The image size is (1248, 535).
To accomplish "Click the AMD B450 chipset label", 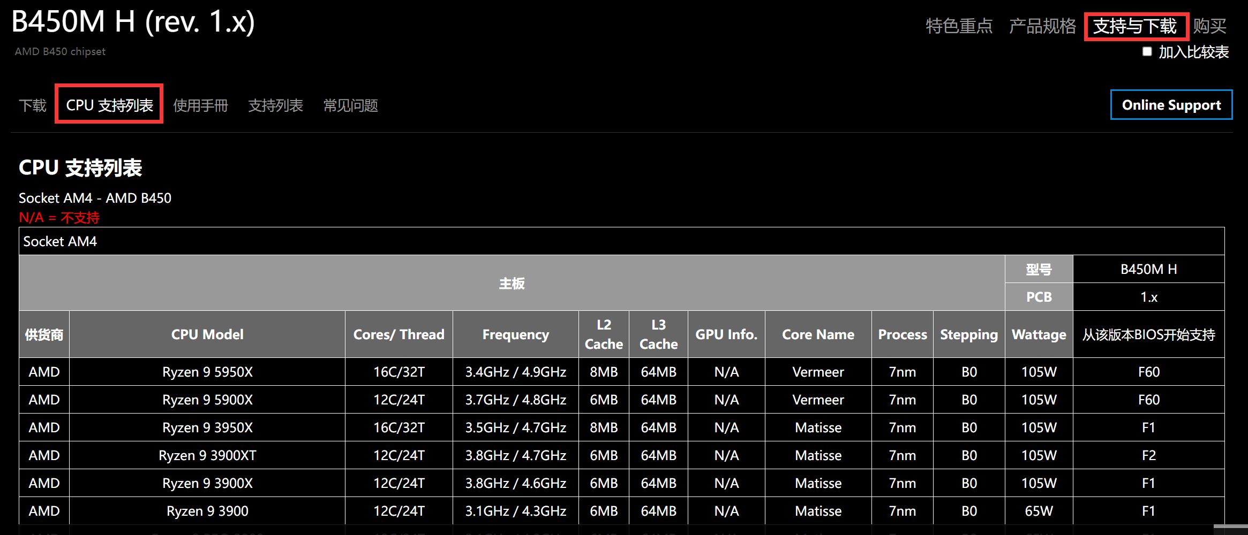I will coord(60,51).
